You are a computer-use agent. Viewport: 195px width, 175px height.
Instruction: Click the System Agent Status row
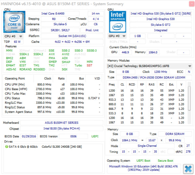point(52,112)
